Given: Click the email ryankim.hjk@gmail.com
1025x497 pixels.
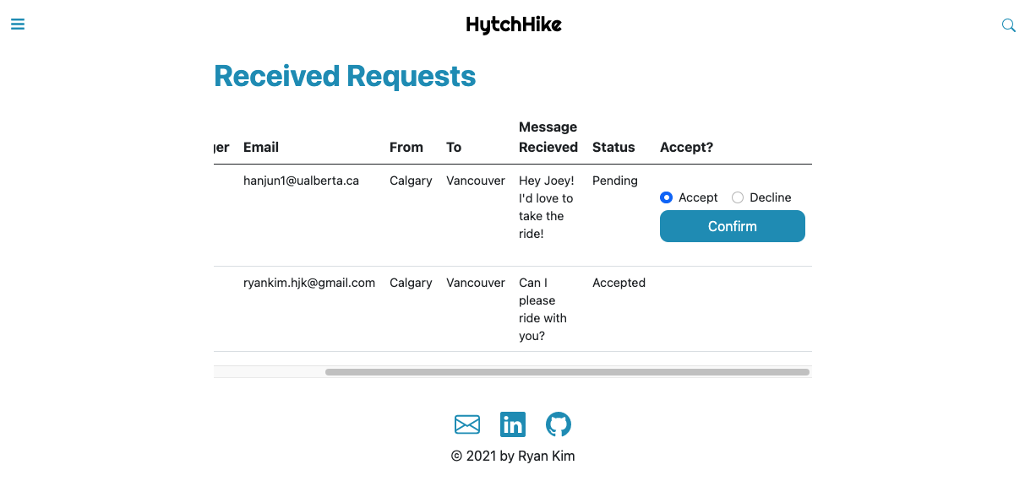Looking at the screenshot, I should point(309,283).
